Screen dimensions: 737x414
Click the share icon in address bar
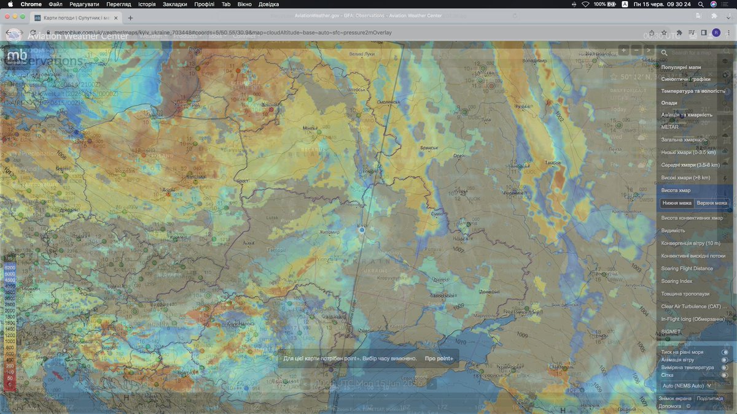click(651, 33)
